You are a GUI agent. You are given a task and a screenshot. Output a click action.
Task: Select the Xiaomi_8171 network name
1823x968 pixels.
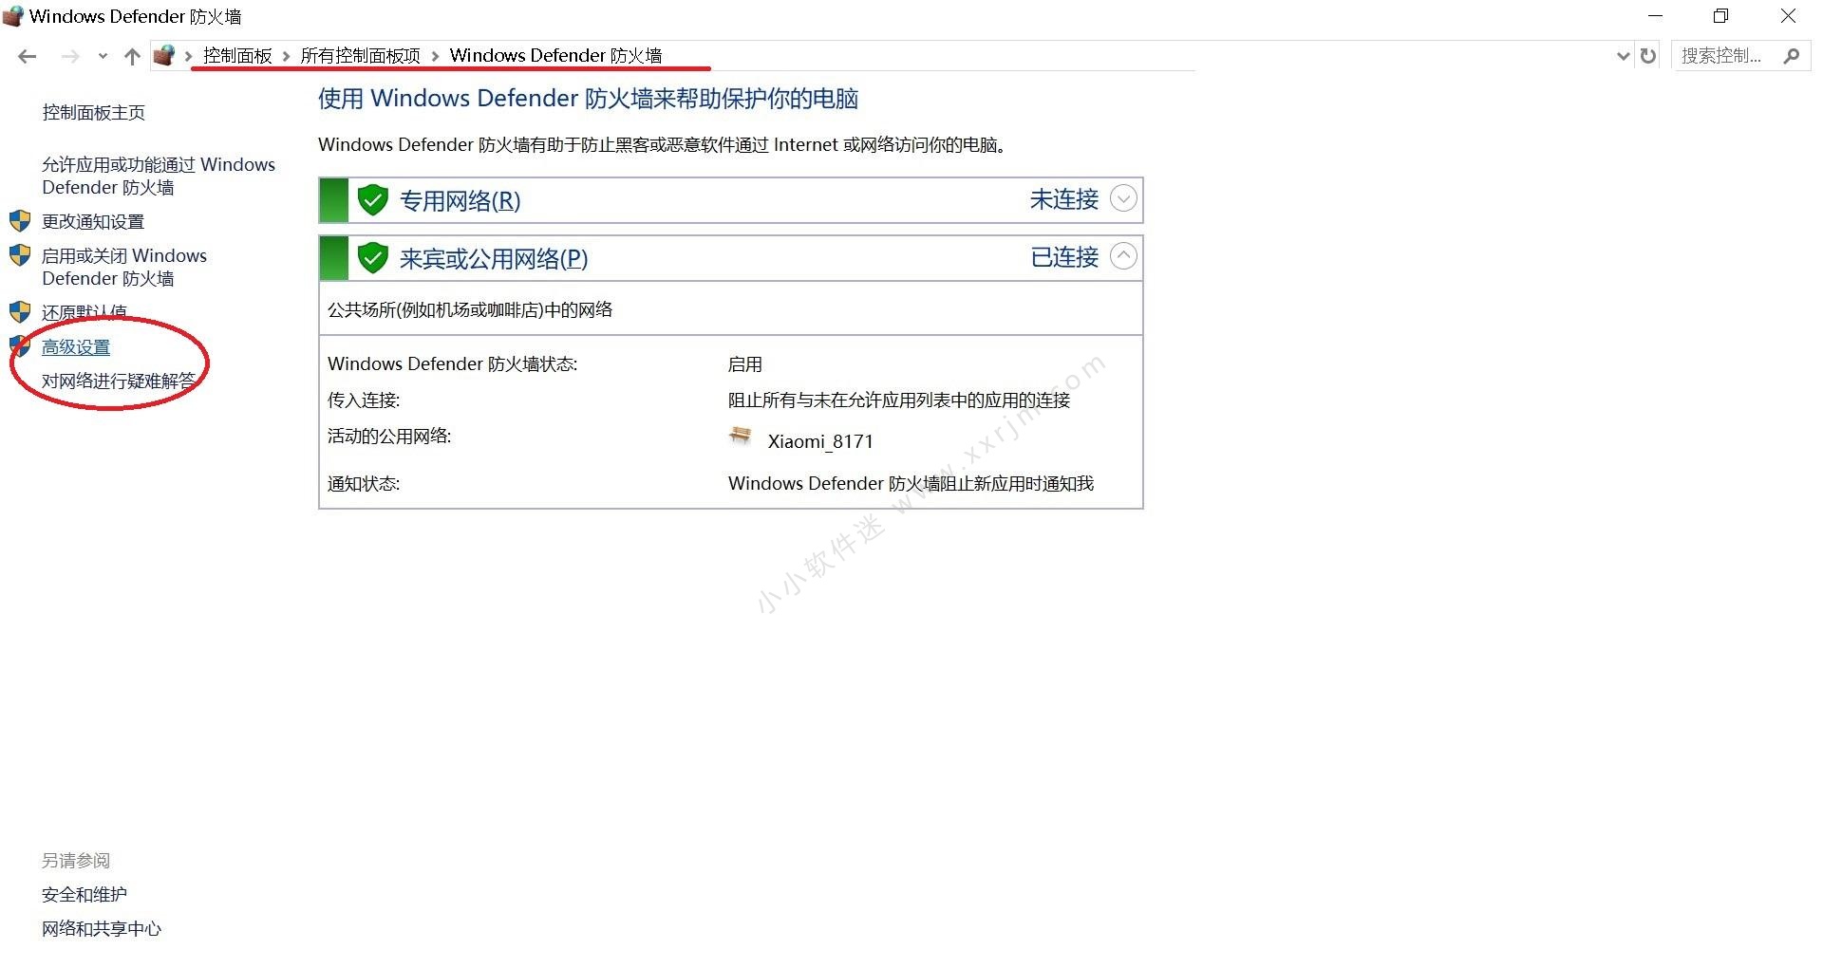(820, 441)
